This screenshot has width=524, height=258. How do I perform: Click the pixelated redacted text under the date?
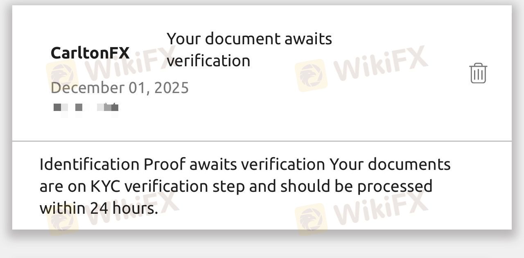pyautogui.click(x=86, y=108)
